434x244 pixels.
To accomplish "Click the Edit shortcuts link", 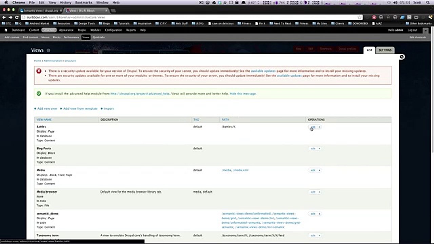I will (418, 37).
